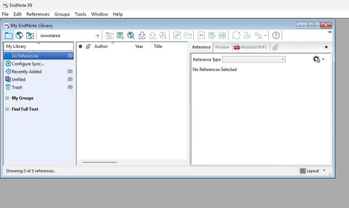Screen dimensions: 349x208
Task: Click the Open Link icon
Action: point(177,36)
